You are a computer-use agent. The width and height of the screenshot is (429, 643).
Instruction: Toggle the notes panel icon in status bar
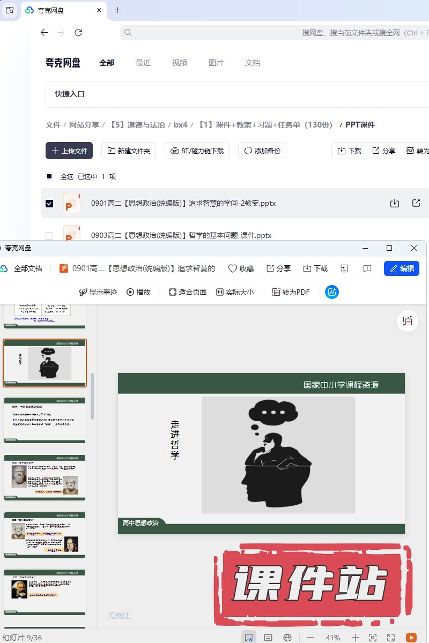pyautogui.click(x=268, y=638)
